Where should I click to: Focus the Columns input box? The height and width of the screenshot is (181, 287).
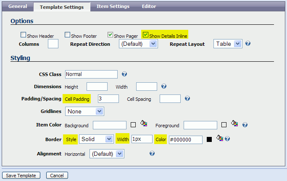pos(53,44)
